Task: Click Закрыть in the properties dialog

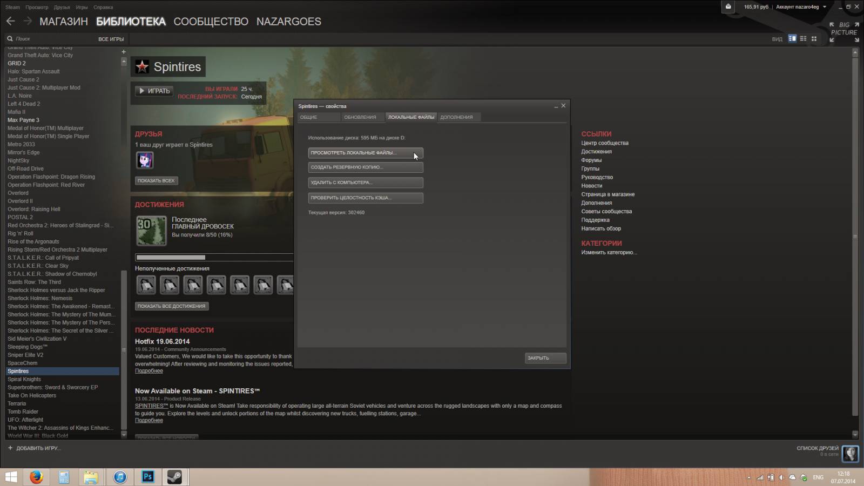Action: 545,358
